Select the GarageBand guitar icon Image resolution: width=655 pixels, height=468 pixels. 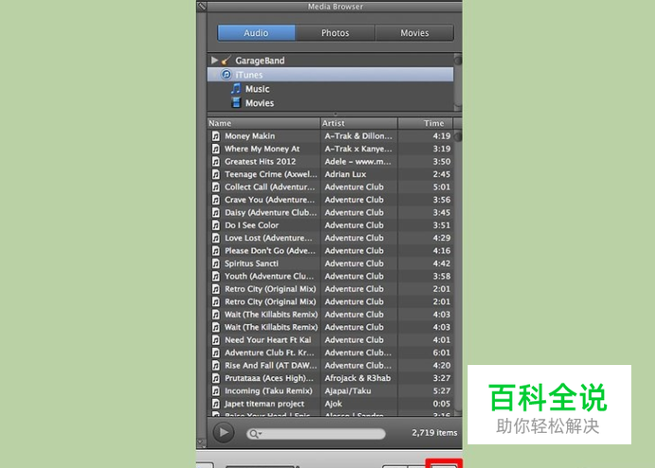(226, 61)
